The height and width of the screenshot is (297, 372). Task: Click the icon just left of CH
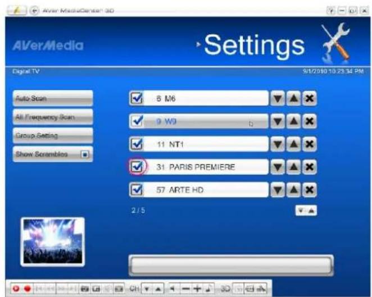point(119,289)
